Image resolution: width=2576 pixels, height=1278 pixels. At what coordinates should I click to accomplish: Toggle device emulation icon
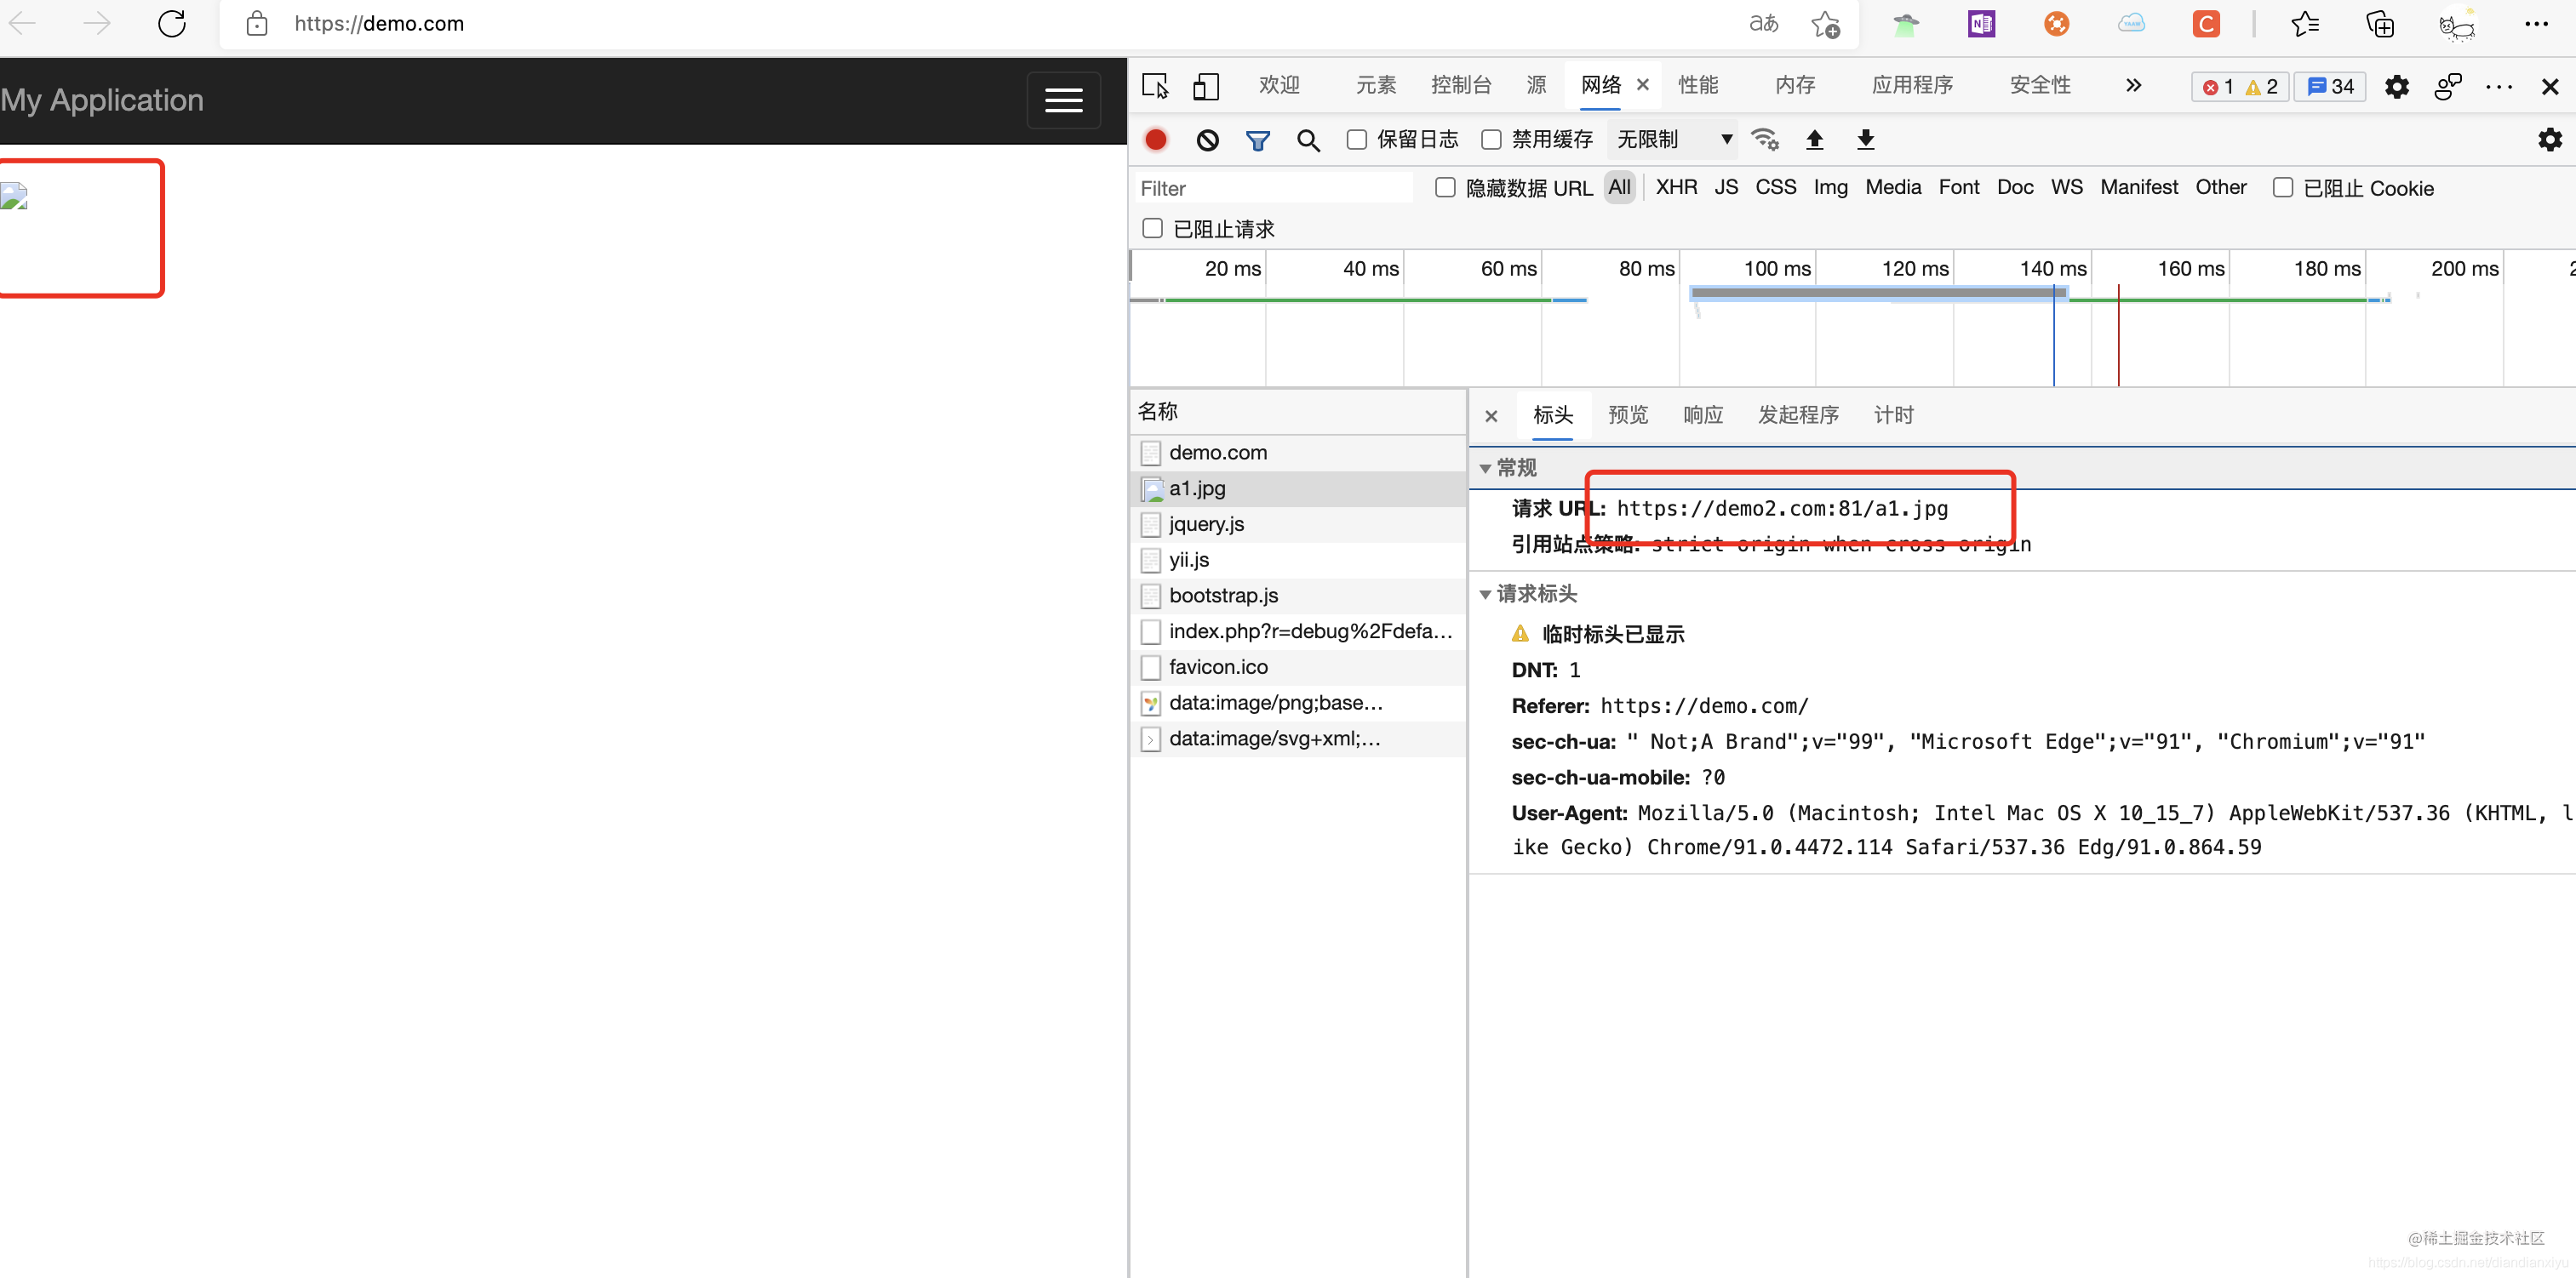tap(1206, 86)
